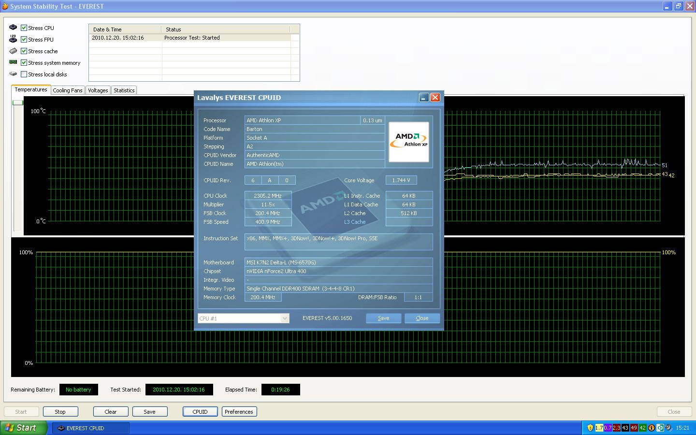Click the Elapsed Time 0:19:26 display

[280, 390]
